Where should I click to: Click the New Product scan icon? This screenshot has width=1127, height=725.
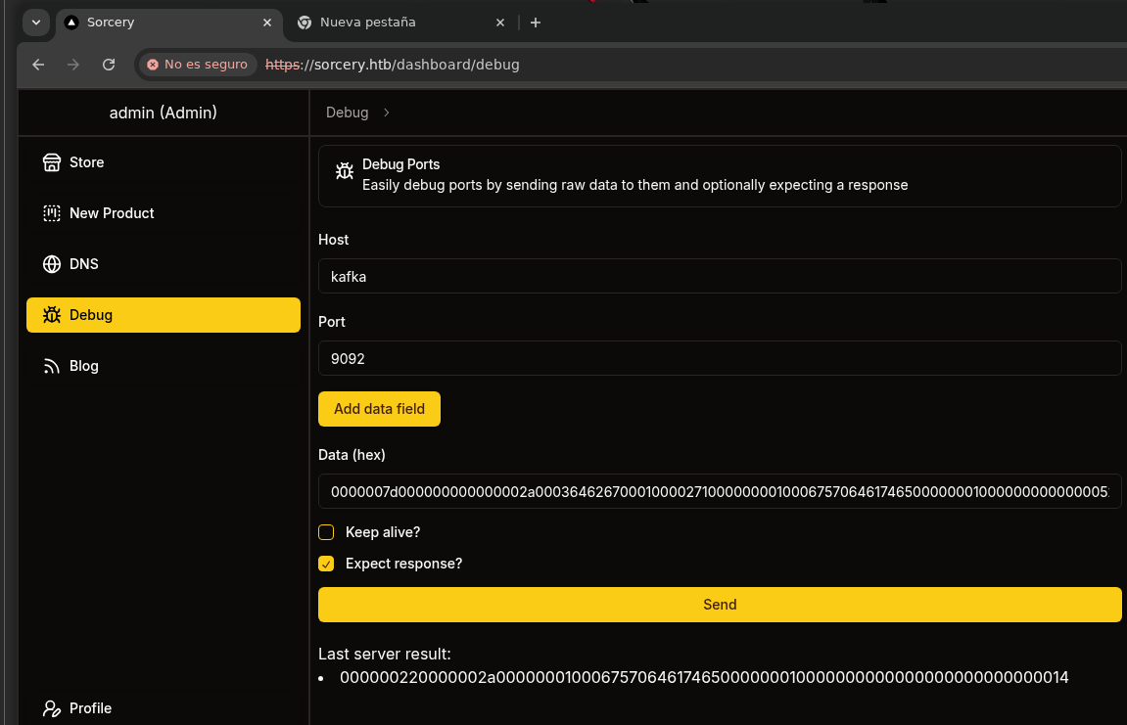tap(52, 213)
